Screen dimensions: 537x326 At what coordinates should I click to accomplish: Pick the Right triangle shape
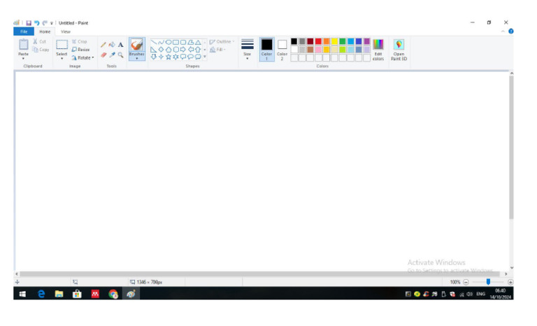pos(154,50)
